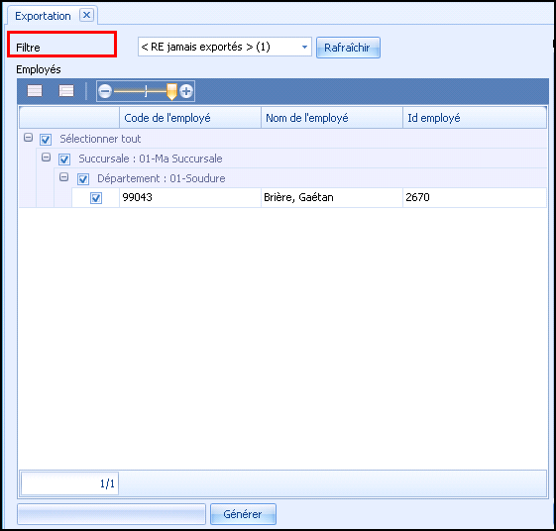Viewport: 556px width, 531px height.
Task: Uncheck employee 99043 row checkbox
Action: 96,198
